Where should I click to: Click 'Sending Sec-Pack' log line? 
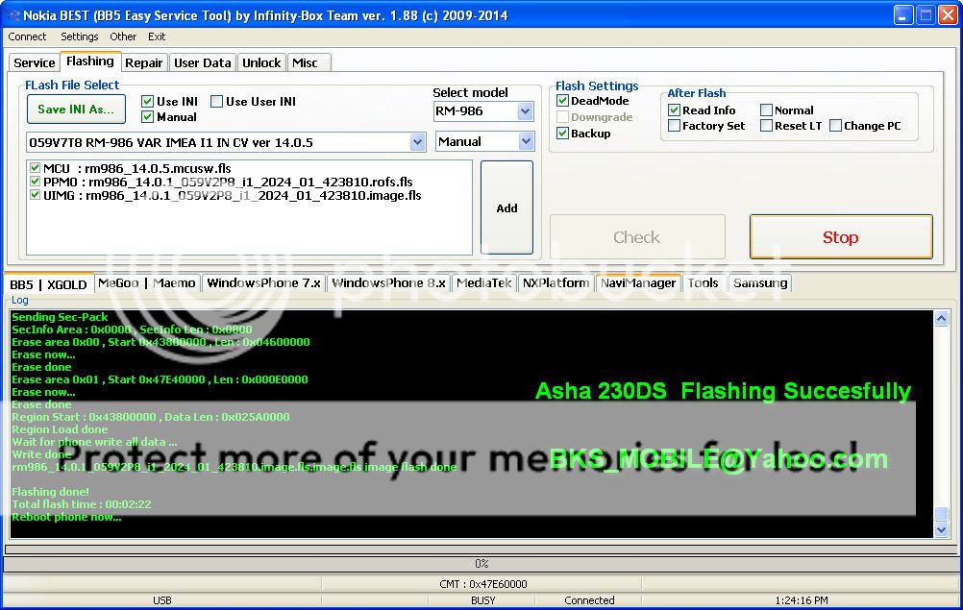coord(60,317)
